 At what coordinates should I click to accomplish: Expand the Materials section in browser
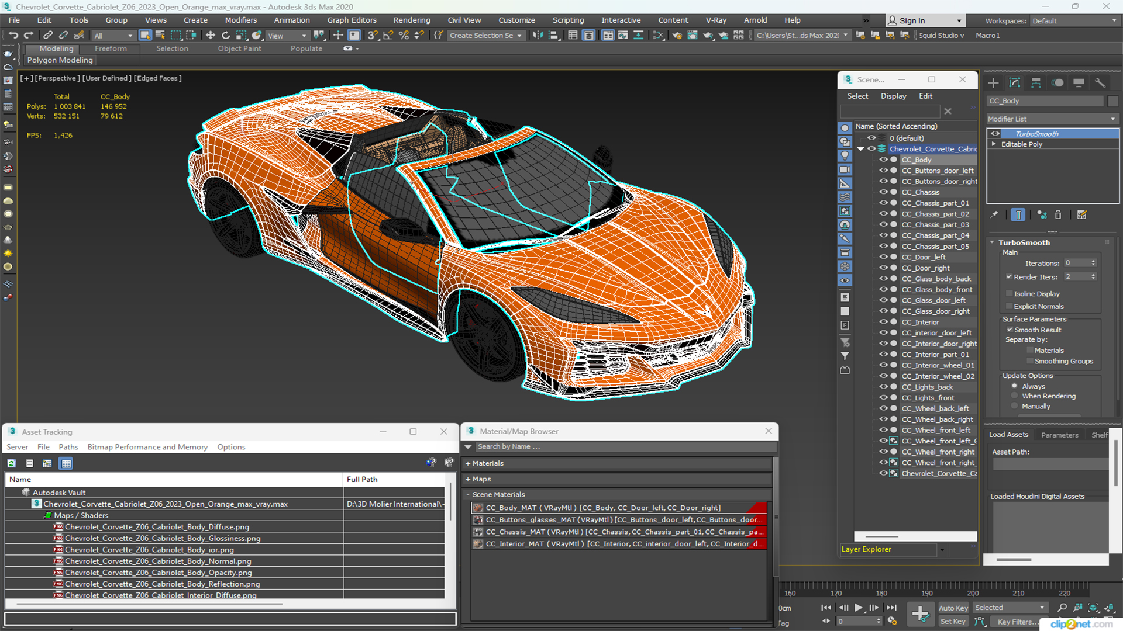[x=469, y=463]
